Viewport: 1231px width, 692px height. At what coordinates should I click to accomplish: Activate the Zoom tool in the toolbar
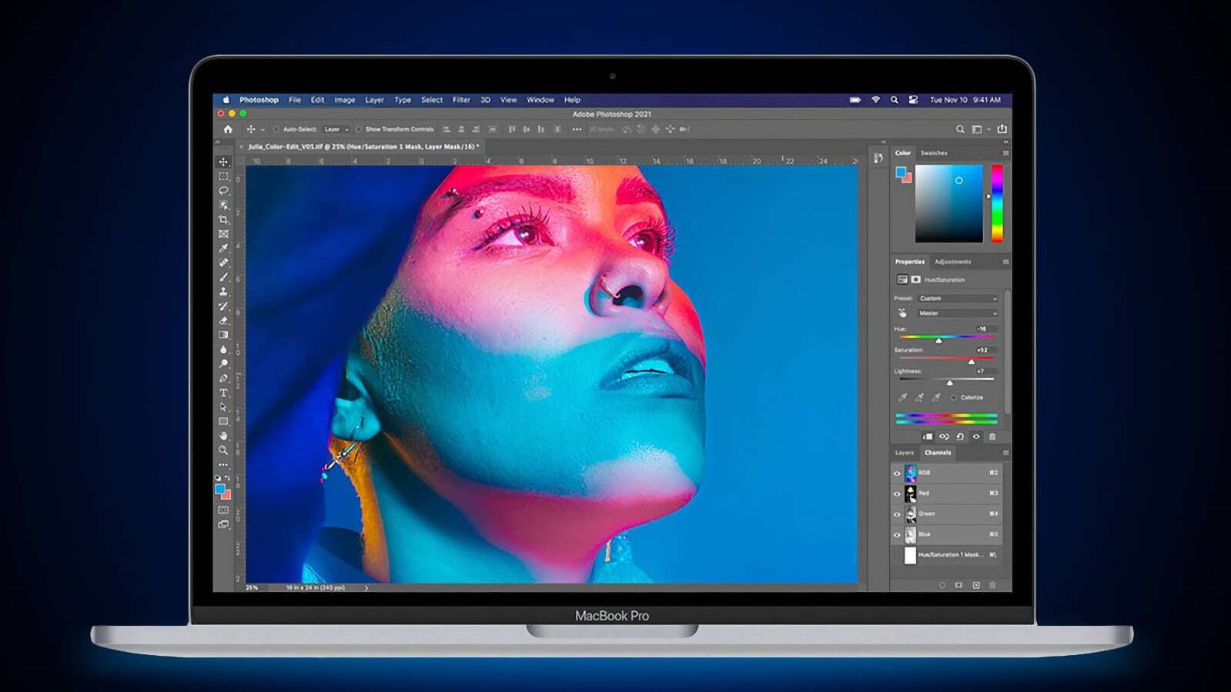223,450
